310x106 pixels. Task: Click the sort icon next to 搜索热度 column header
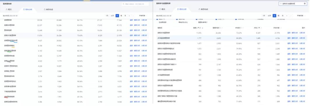click(x=222, y=28)
